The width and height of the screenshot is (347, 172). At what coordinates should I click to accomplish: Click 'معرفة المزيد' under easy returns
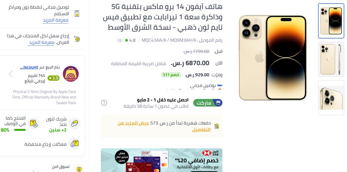coord(41,43)
